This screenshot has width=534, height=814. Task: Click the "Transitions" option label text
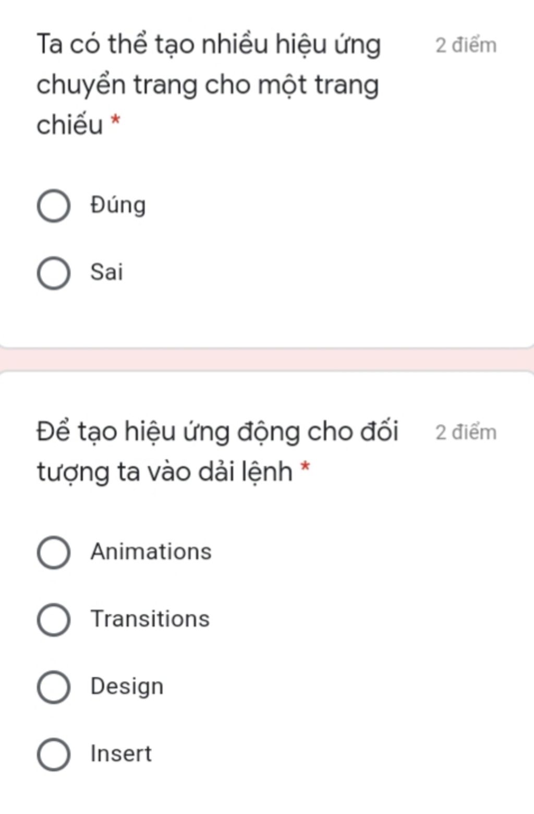150,619
